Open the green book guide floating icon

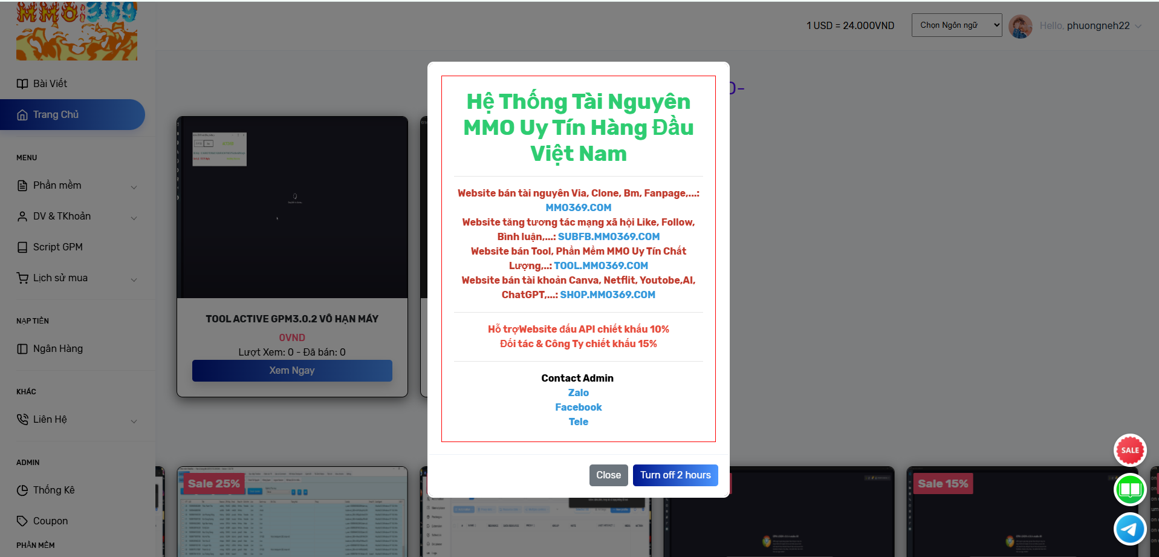point(1129,489)
